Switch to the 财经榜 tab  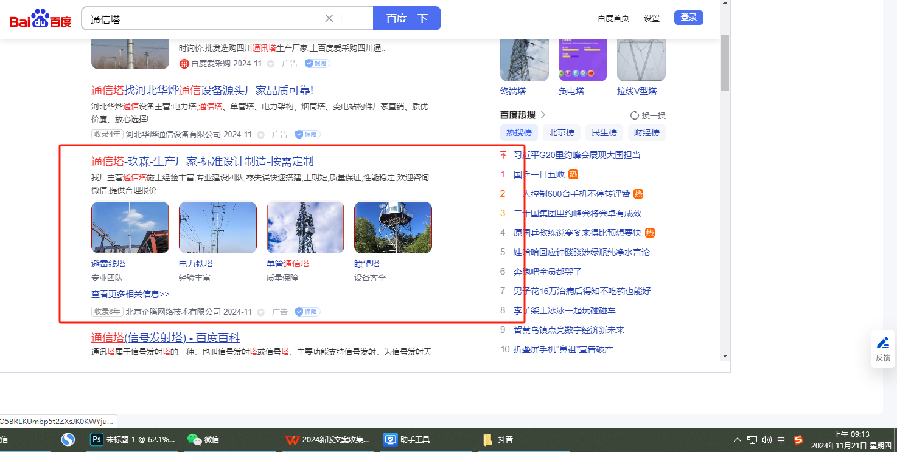coord(647,132)
